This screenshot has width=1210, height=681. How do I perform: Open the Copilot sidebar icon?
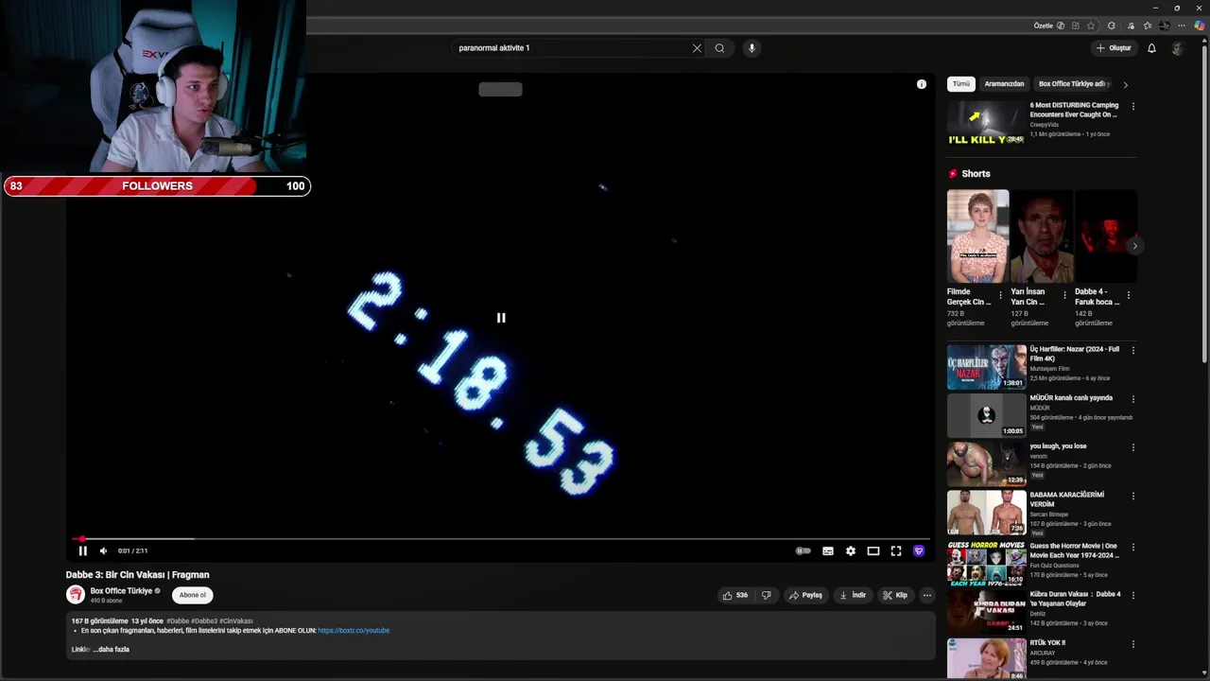pos(1199,26)
